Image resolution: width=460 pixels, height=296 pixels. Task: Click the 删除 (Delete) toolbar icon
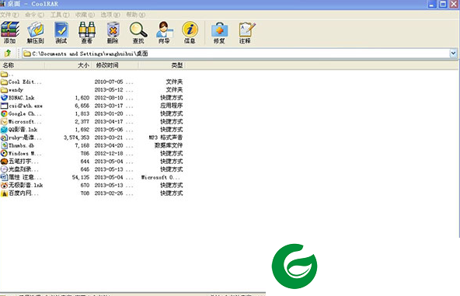113,33
